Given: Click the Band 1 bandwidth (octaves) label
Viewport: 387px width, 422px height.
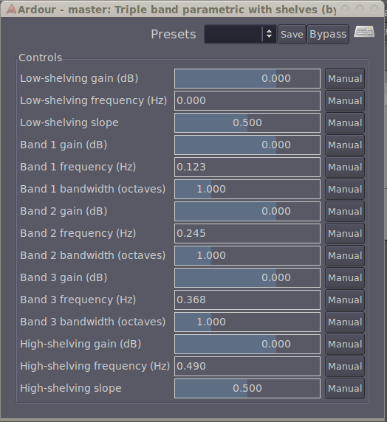Looking at the screenshot, I should 93,189.
